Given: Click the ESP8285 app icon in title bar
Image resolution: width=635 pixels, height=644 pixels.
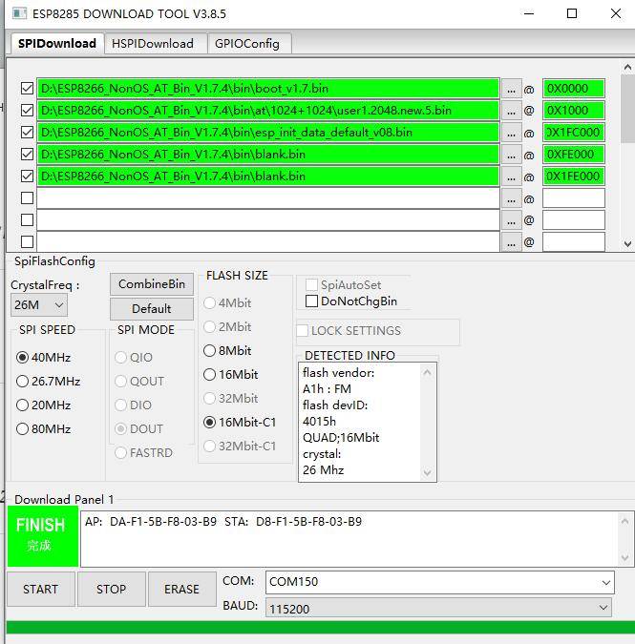Looking at the screenshot, I should point(18,14).
